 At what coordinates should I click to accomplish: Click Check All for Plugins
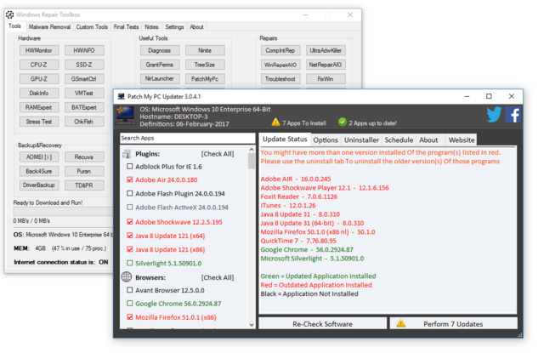tap(218, 154)
